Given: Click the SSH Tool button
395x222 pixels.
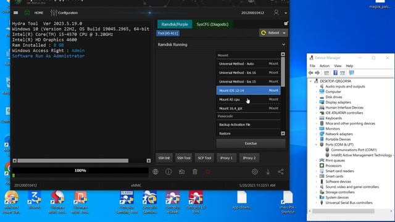Looking at the screenshot, I should tap(184, 158).
